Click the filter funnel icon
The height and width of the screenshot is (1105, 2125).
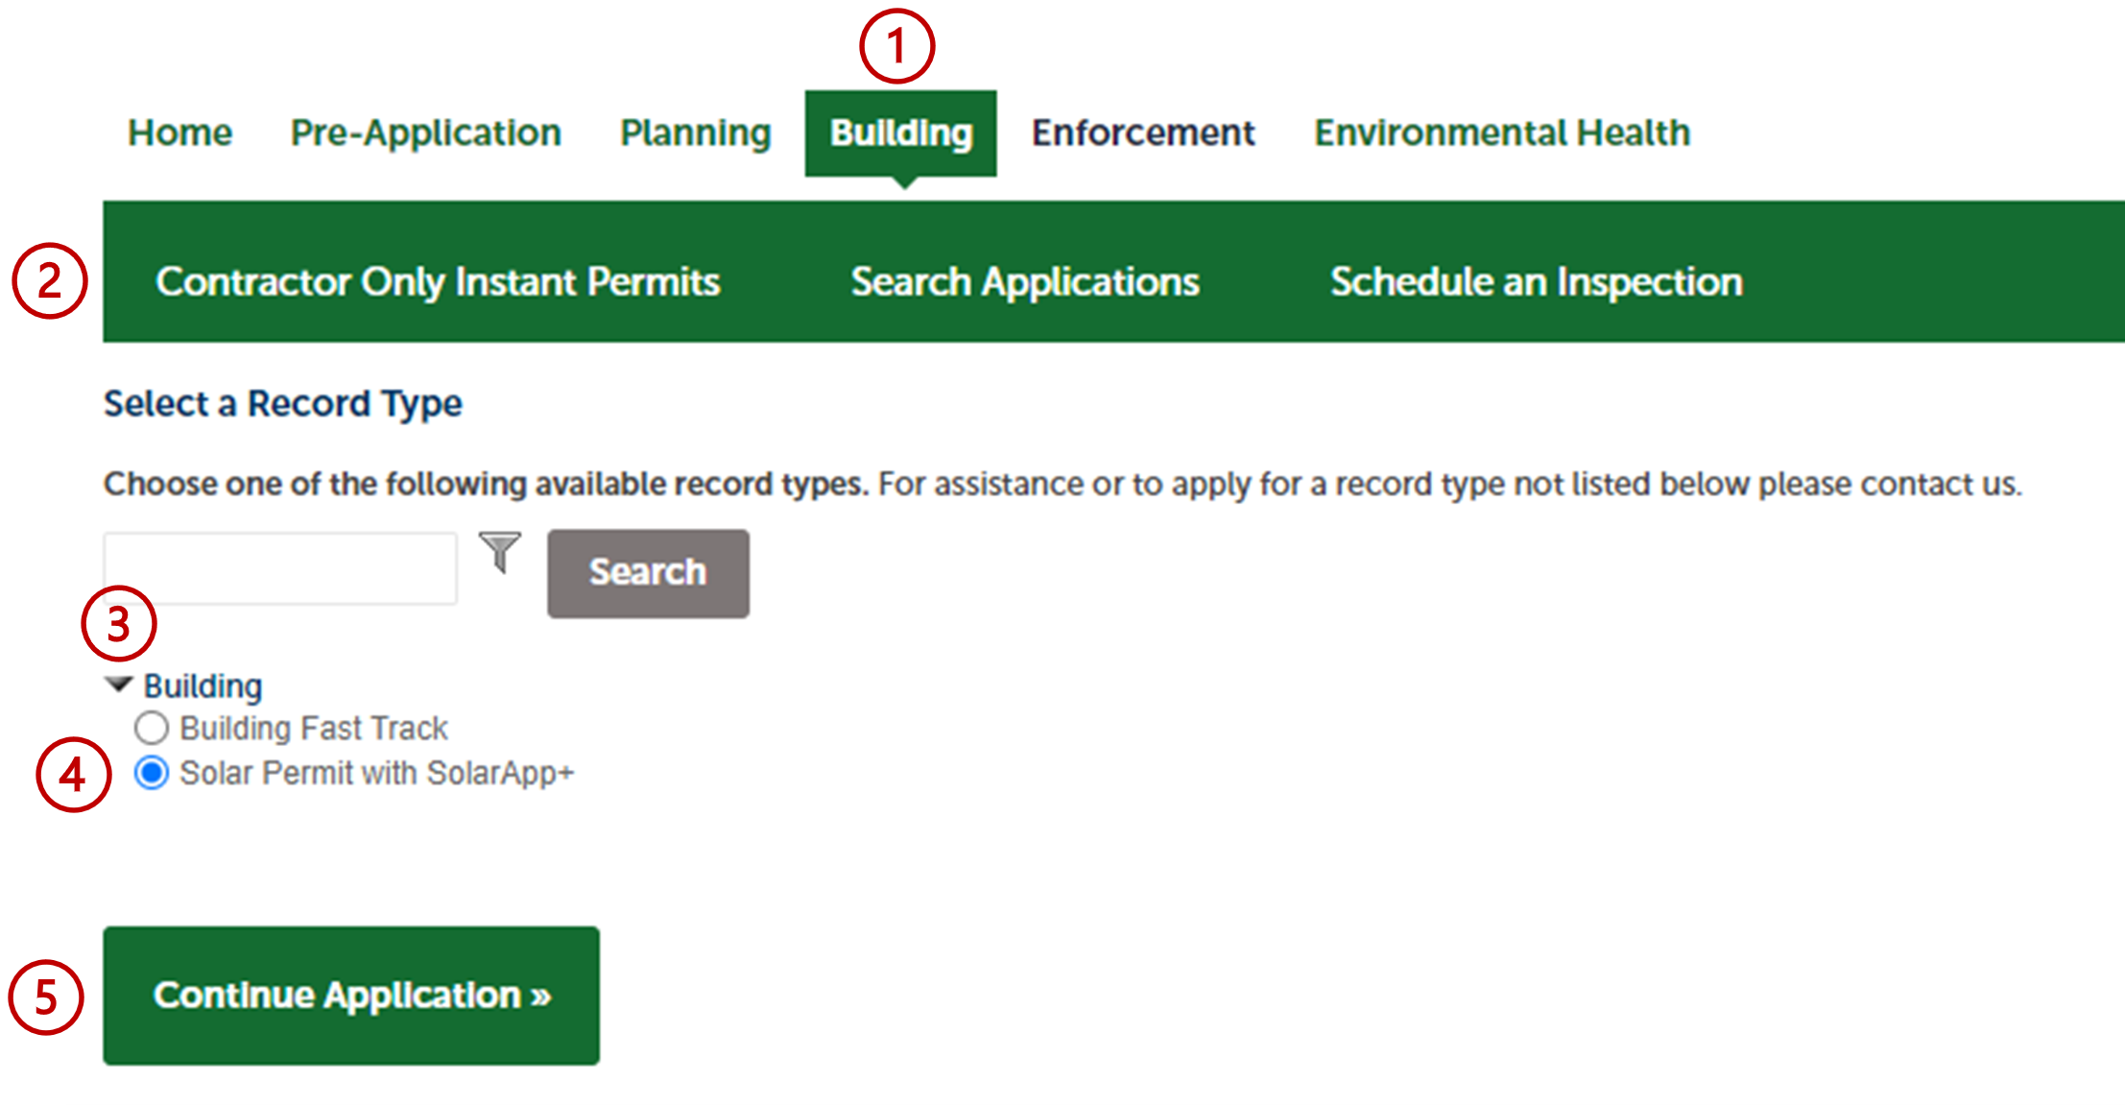pos(500,552)
